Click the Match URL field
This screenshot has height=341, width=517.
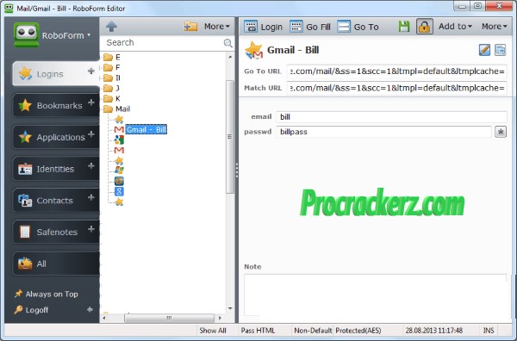click(397, 88)
